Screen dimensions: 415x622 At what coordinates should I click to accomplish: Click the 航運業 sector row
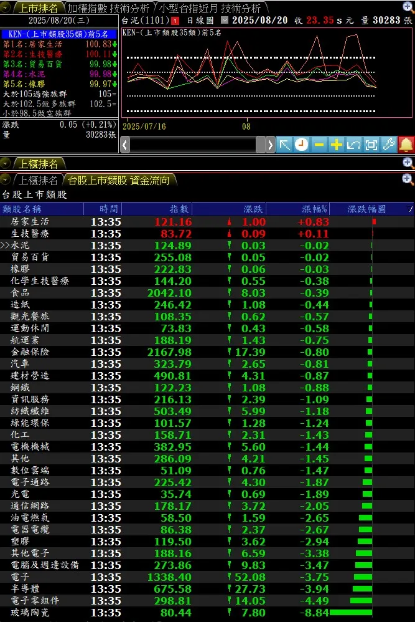pos(207,340)
